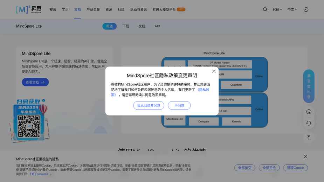Dismiss the cookie banner X icon
324x182 pixels.
(x=305, y=156)
